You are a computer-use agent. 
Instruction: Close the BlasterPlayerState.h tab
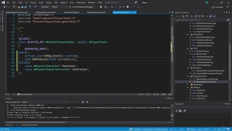pyautogui.click(x=135, y=12)
